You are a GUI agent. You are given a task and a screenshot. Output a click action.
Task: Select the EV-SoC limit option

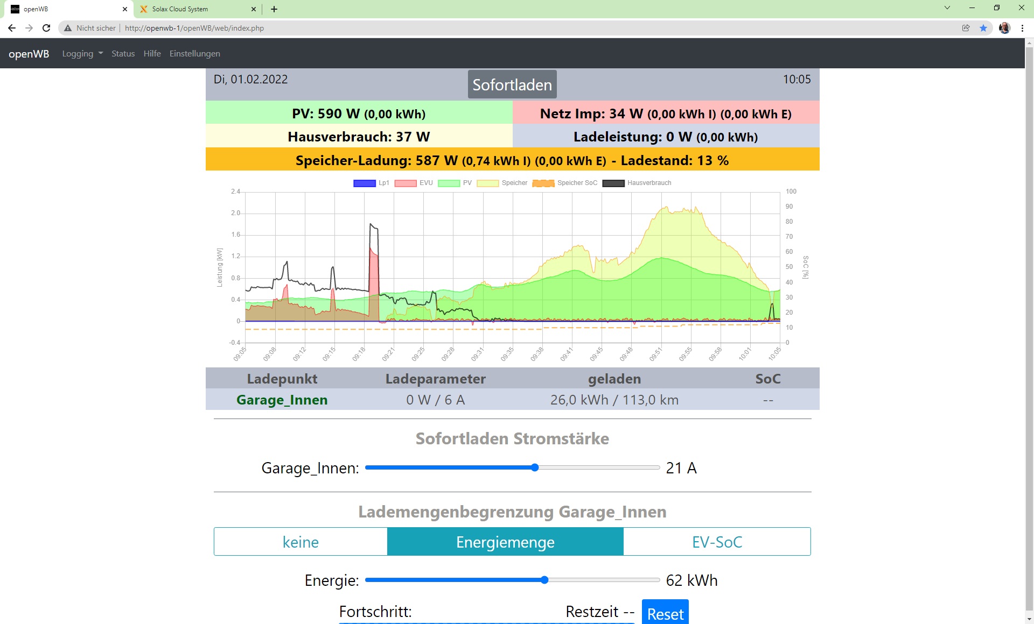(x=717, y=542)
